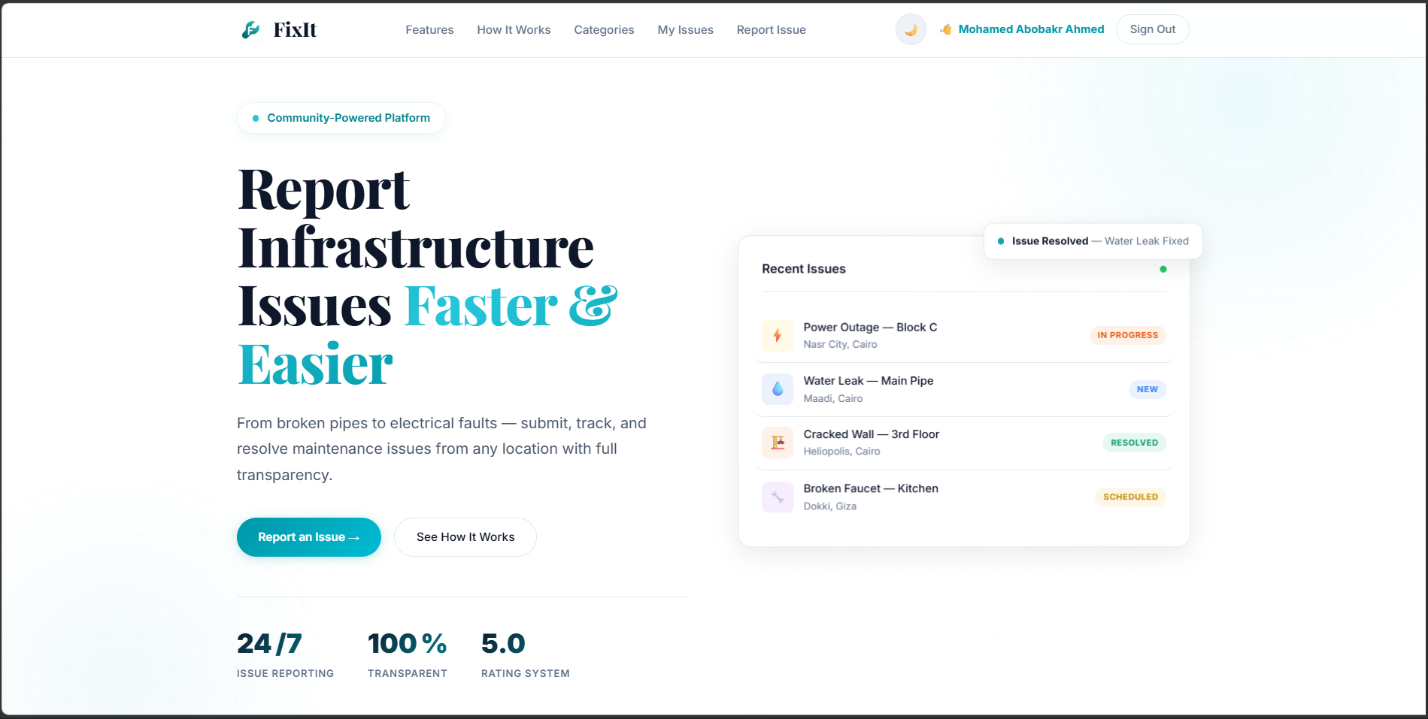Click the 'TRANSPARENT' stat label

click(x=408, y=674)
